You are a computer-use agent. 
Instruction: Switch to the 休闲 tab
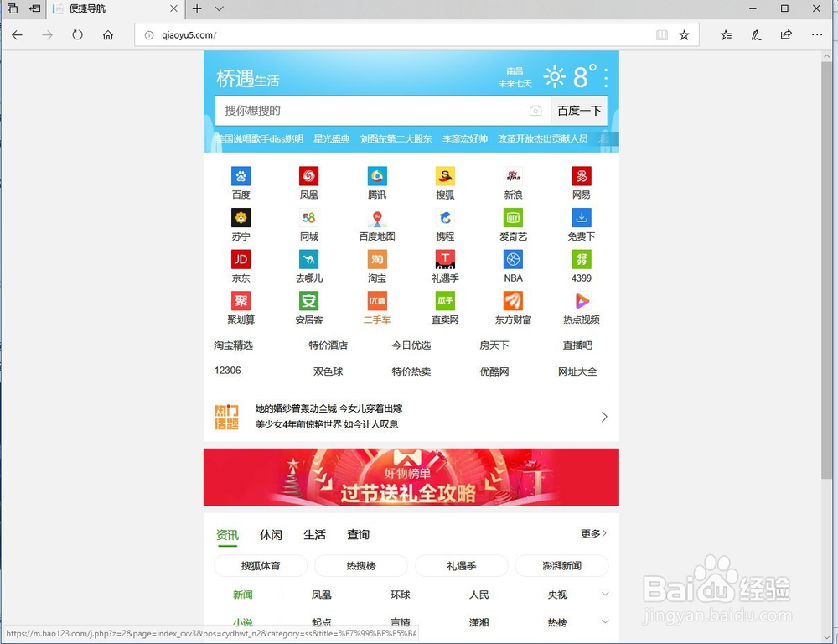click(271, 535)
